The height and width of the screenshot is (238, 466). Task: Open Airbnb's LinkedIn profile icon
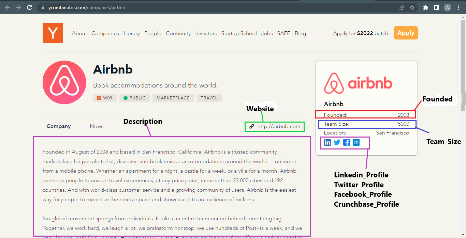(x=327, y=142)
